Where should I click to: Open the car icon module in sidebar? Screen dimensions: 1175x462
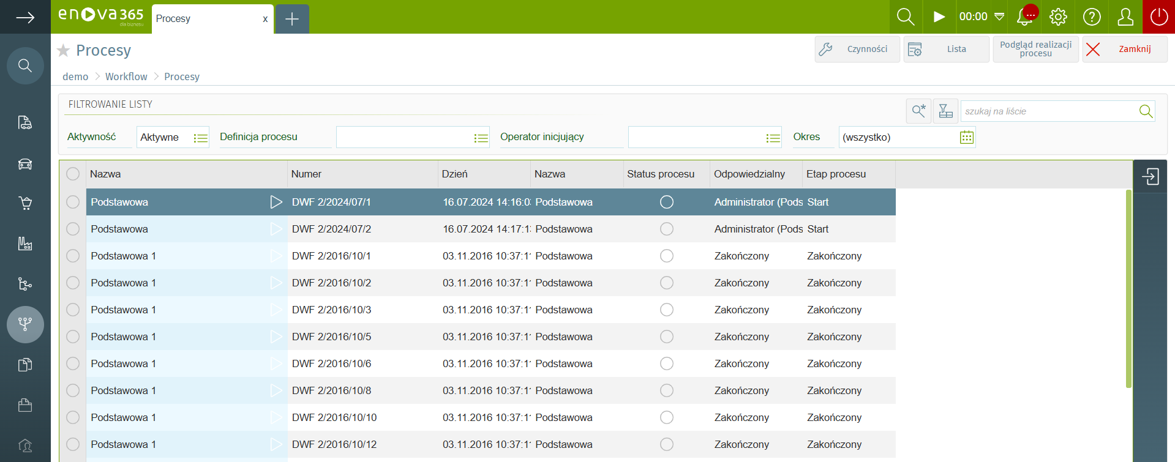click(25, 164)
